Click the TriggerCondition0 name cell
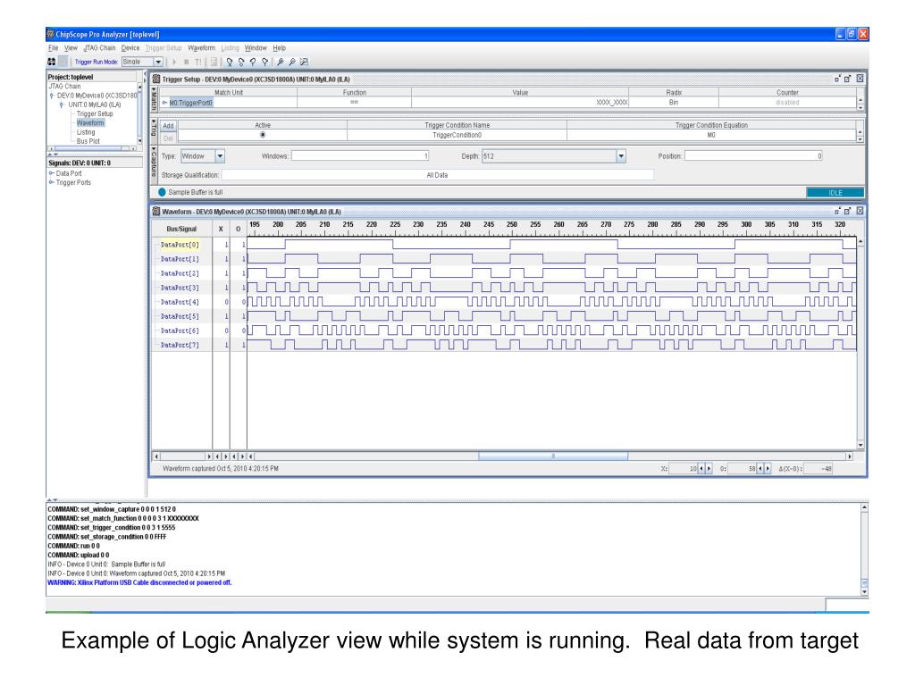915x686 pixels. pyautogui.click(x=457, y=136)
